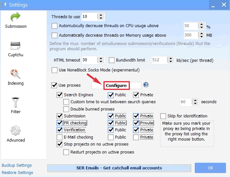
Task: Open the Captcha settings section
Action: pyautogui.click(x=16, y=49)
